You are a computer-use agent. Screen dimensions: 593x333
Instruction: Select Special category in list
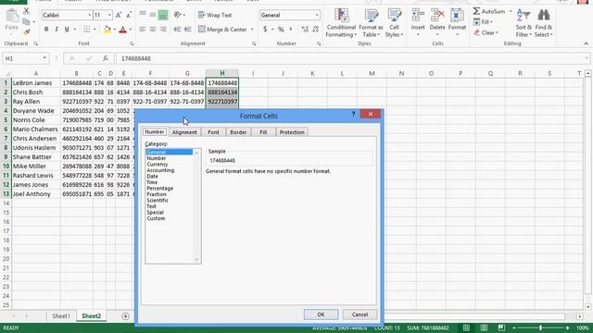pyautogui.click(x=155, y=213)
